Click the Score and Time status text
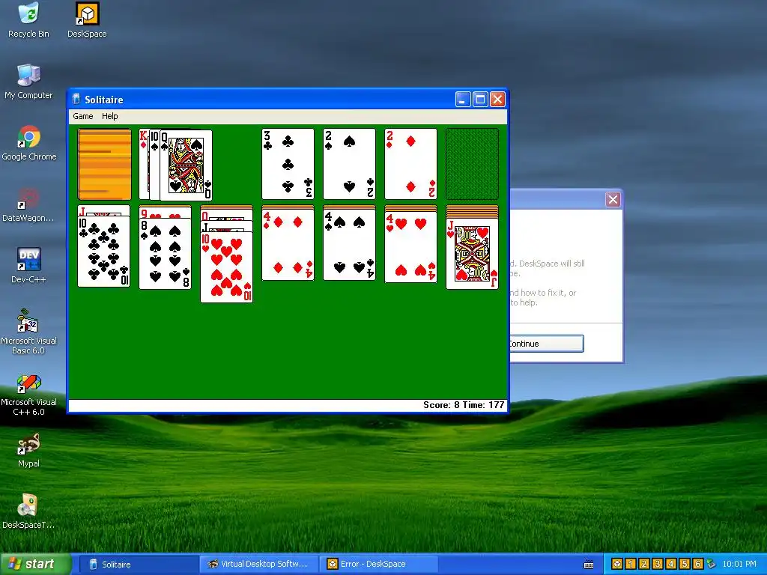 click(x=463, y=405)
